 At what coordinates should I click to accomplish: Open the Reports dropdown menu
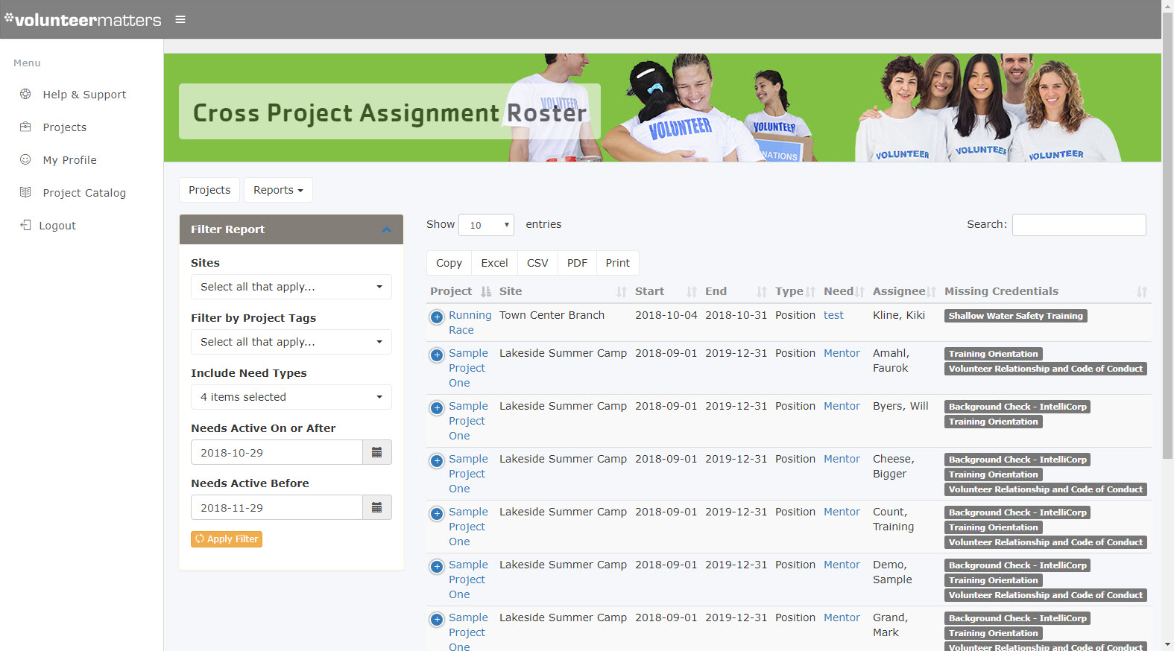coord(278,190)
